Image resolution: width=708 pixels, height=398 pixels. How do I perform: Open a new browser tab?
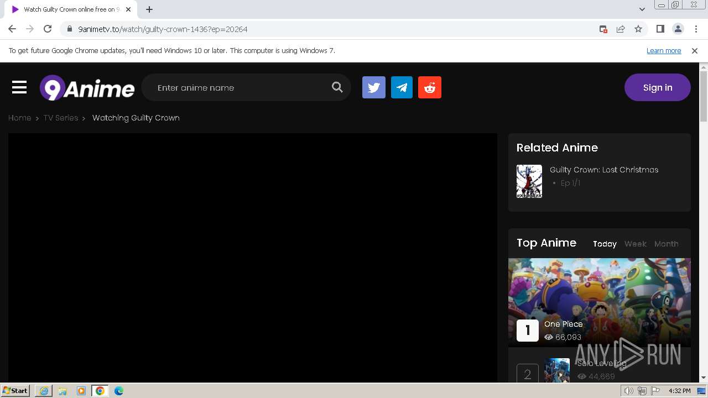click(149, 9)
